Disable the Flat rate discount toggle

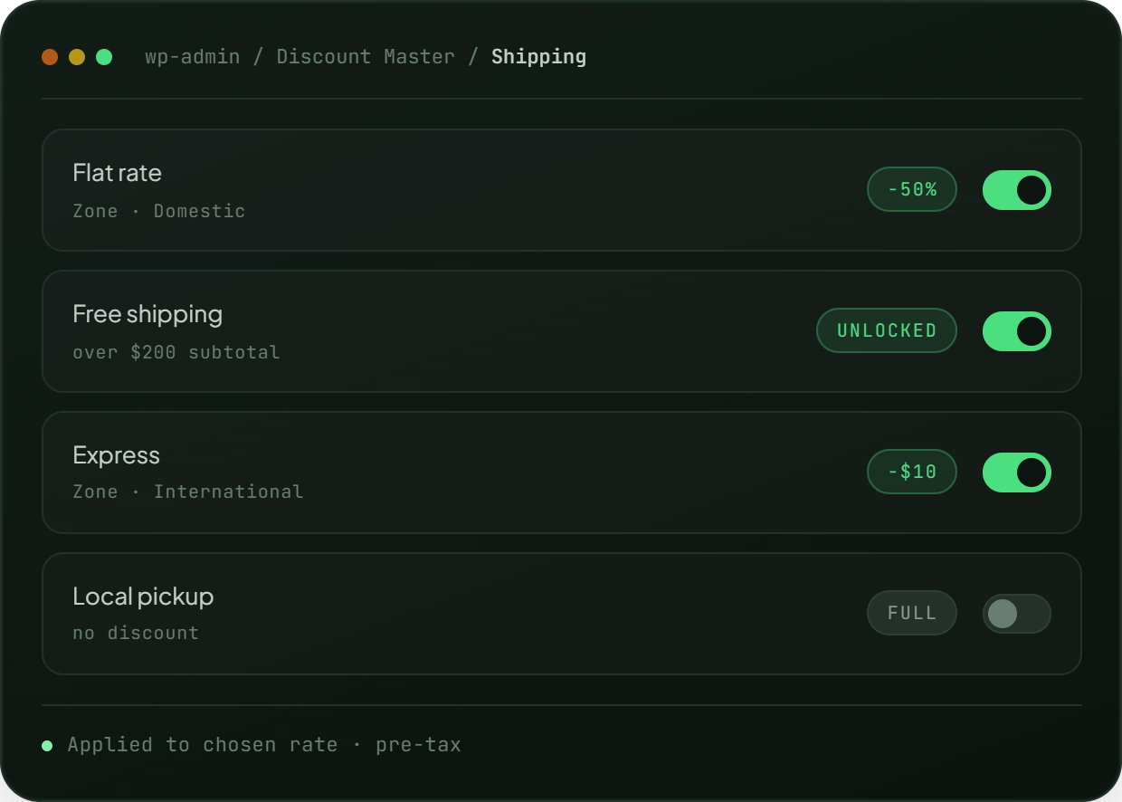click(x=1016, y=190)
